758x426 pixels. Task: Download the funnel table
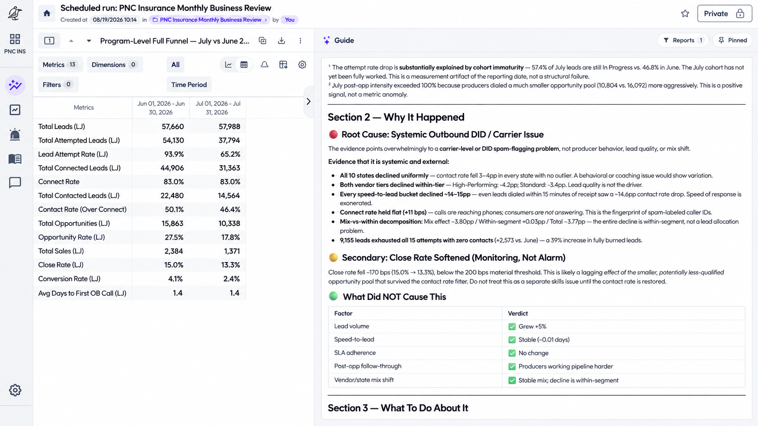point(282,40)
